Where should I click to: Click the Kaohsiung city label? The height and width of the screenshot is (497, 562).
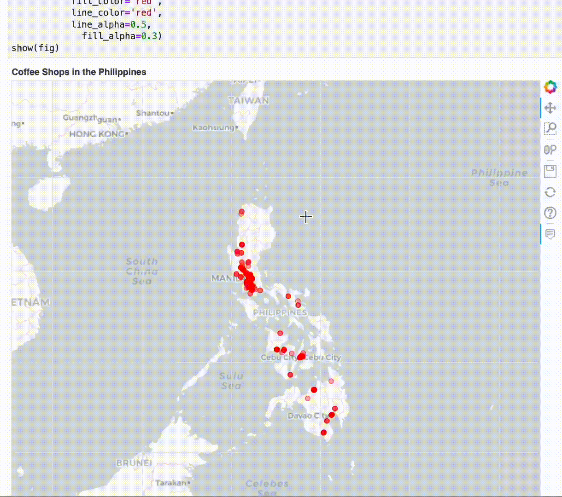(x=213, y=127)
